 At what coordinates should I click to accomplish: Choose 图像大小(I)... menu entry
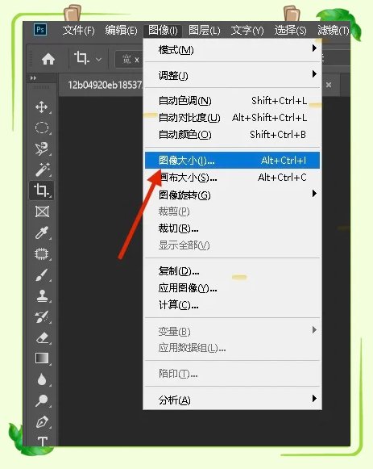[x=232, y=161]
